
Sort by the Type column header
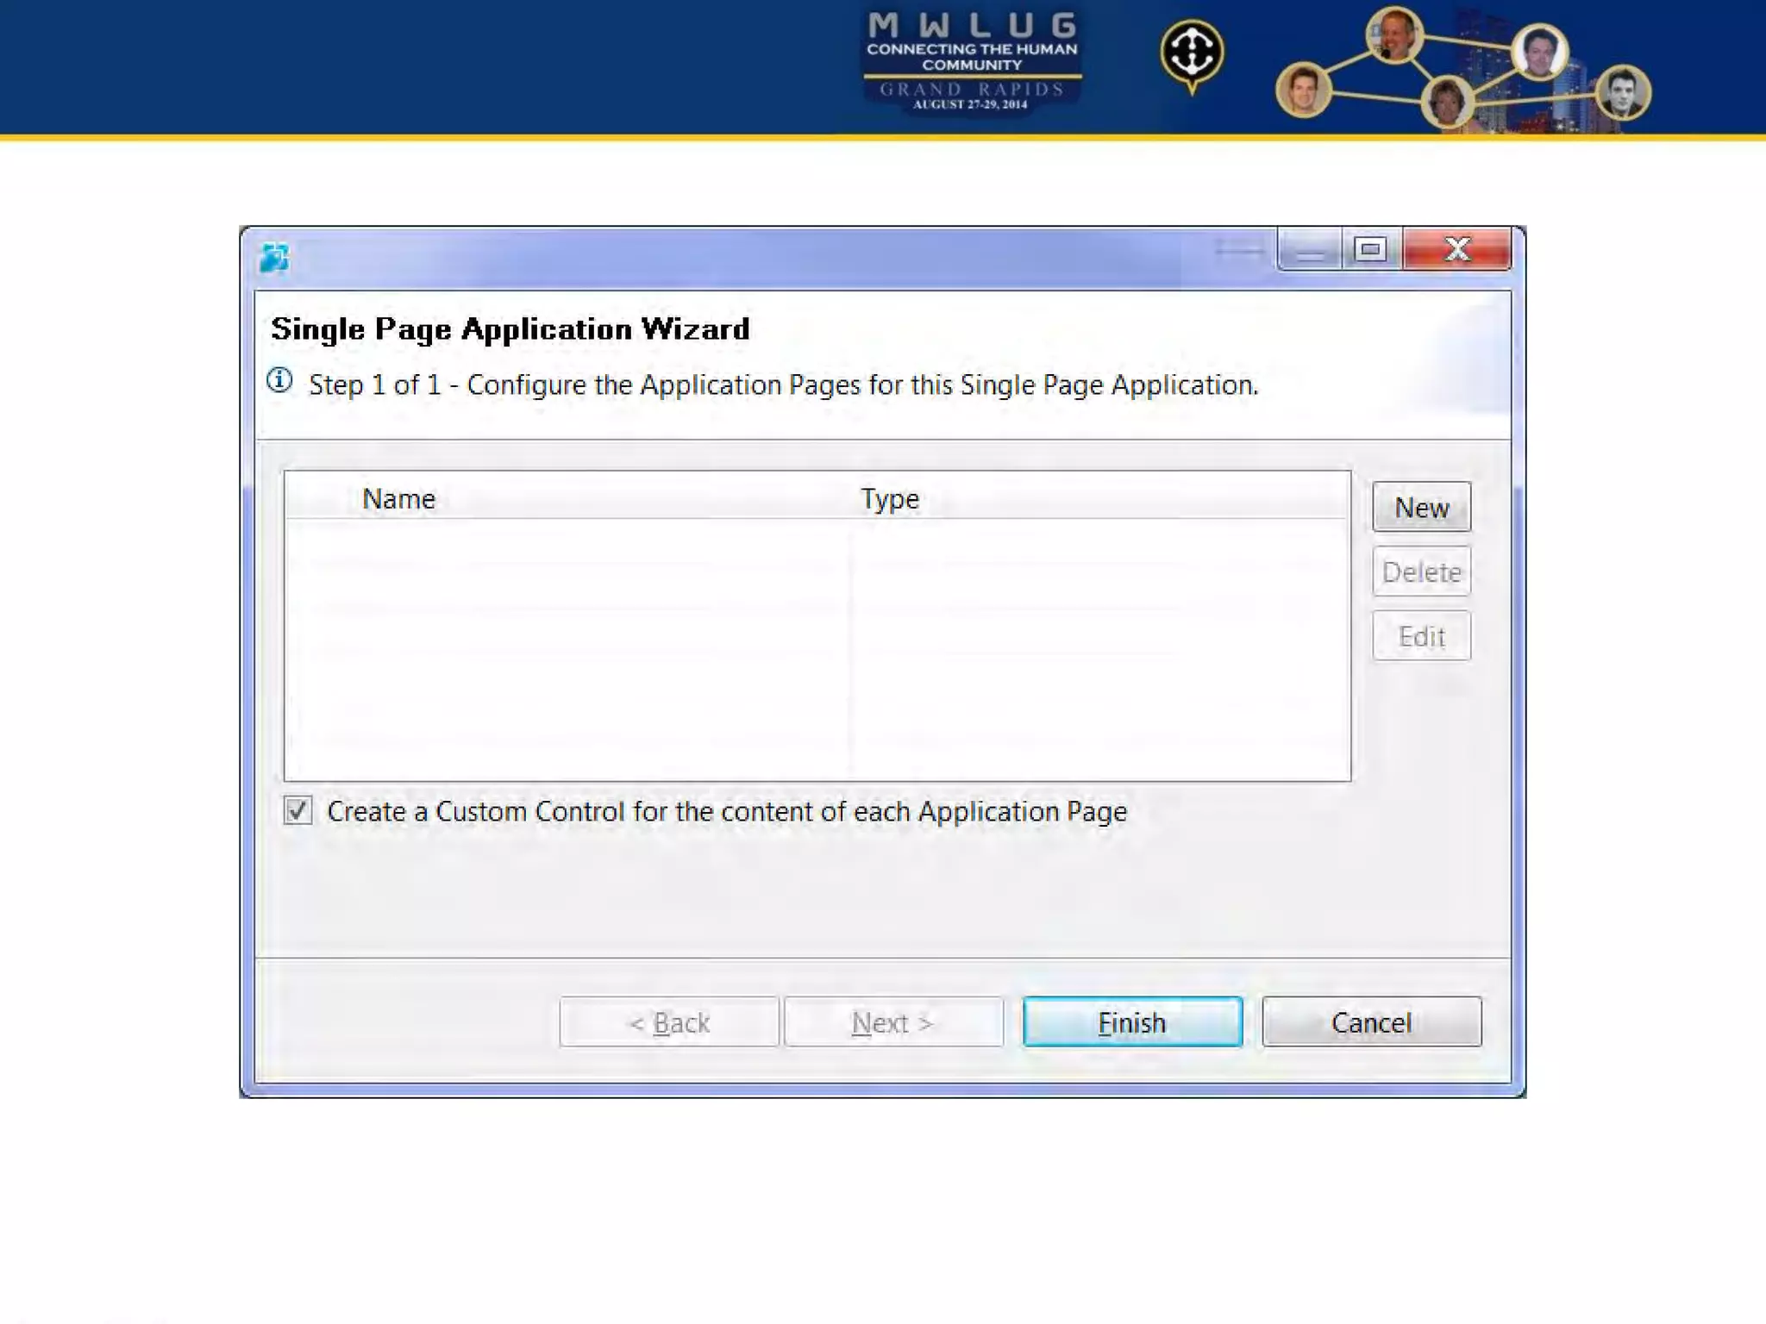(x=889, y=498)
